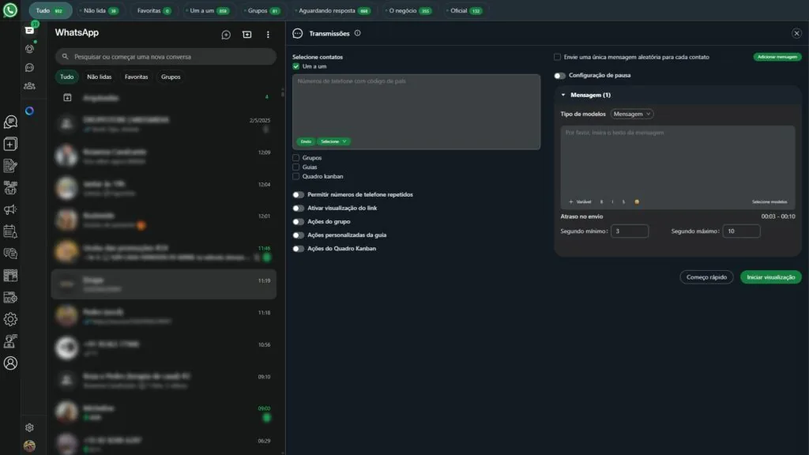Open the large gear settings sidebar icon
Image resolution: width=809 pixels, height=455 pixels.
(10, 319)
